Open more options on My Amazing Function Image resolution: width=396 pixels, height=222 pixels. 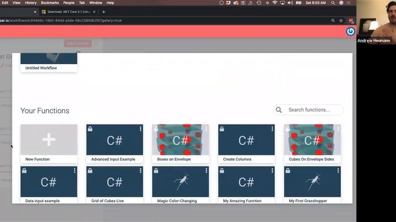point(272,171)
